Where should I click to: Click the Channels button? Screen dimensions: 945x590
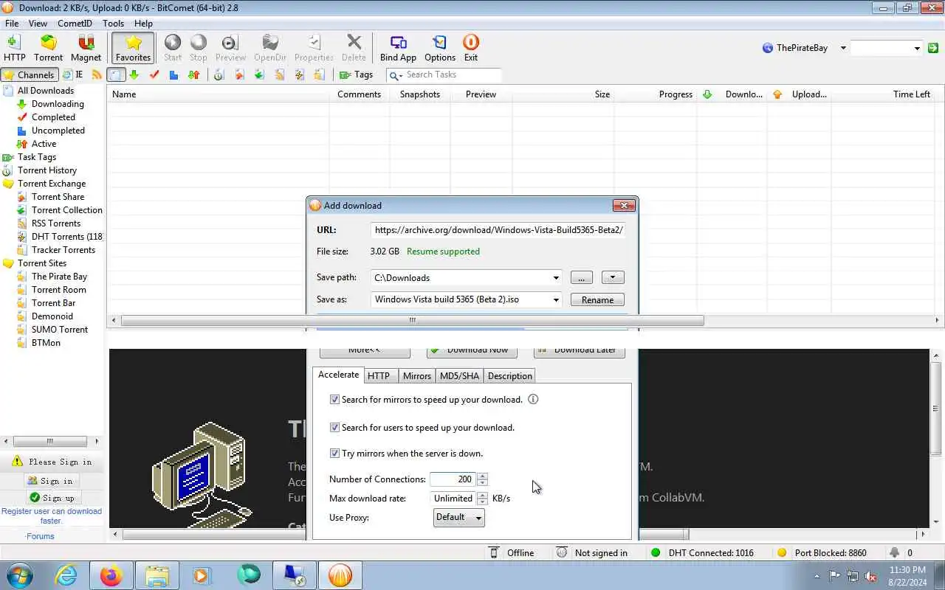pos(30,74)
